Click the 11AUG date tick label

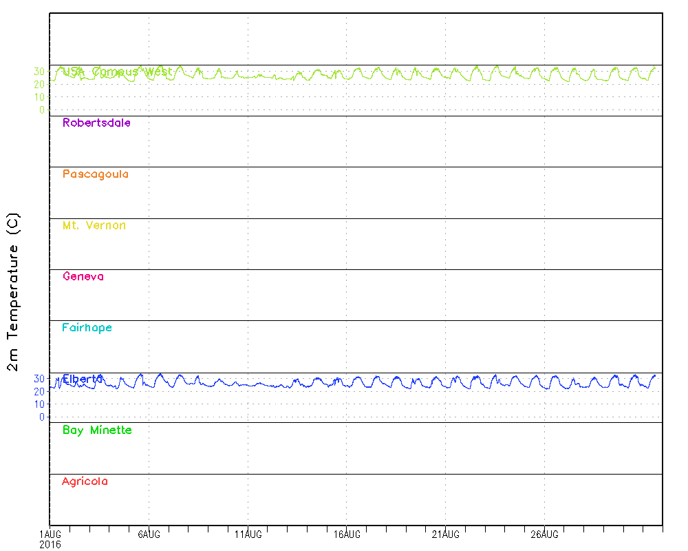click(248, 534)
